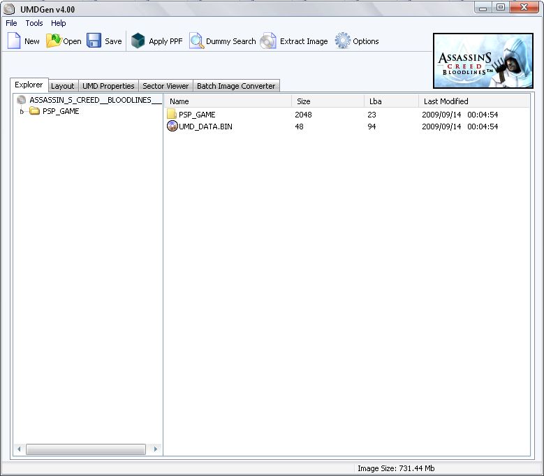This screenshot has height=476, width=544.
Task: Select the PSP_GAME row name in file list
Action: (197, 115)
